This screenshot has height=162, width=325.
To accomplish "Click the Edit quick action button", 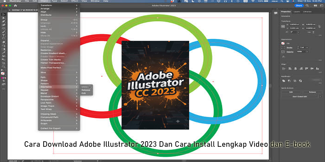I will click(291, 92).
